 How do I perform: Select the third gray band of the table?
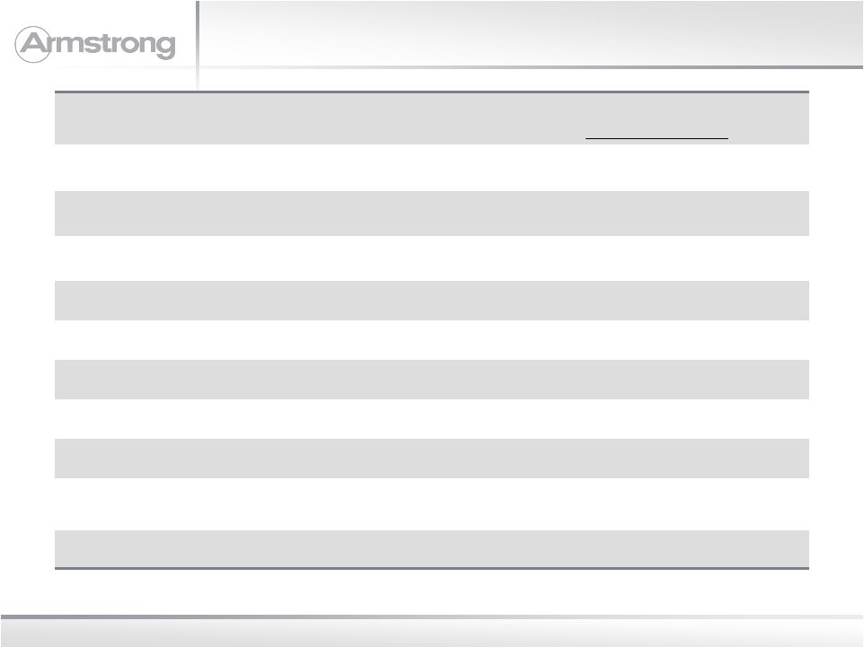click(431, 301)
